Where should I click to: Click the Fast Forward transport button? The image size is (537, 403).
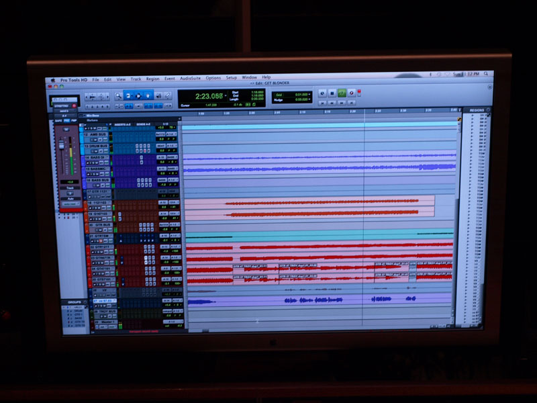(x=342, y=103)
